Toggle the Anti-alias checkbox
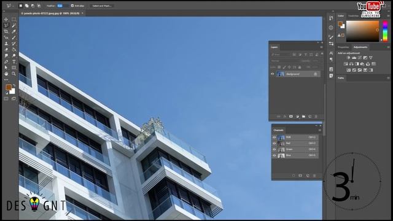Screen dimensions: 393x221 [x=72, y=6]
